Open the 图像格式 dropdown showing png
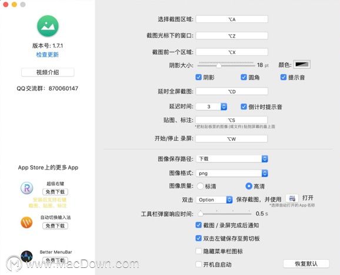The width and height of the screenshot is (340, 275). coord(232,173)
